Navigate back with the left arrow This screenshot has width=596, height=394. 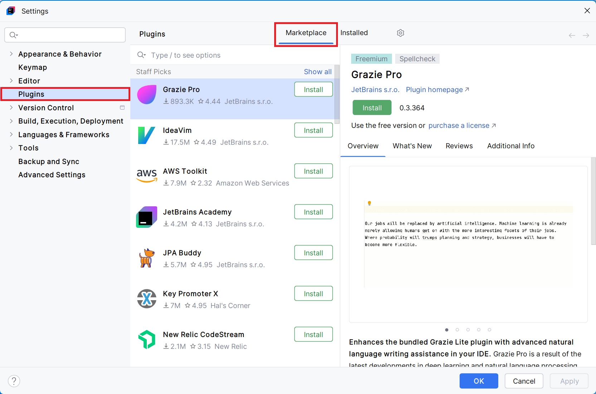(x=572, y=35)
